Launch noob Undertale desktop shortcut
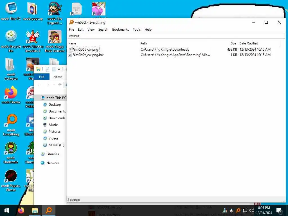The height and width of the screenshot is (216, 288). (11, 153)
